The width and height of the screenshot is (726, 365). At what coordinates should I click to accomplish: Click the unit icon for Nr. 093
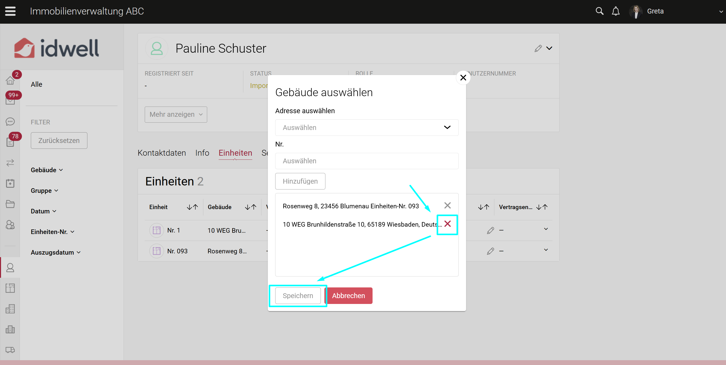click(156, 251)
